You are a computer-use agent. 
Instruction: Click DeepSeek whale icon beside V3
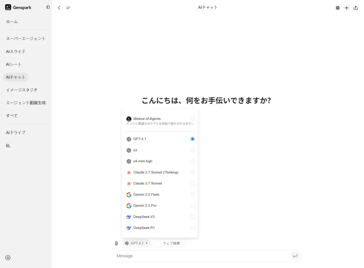[x=129, y=217]
